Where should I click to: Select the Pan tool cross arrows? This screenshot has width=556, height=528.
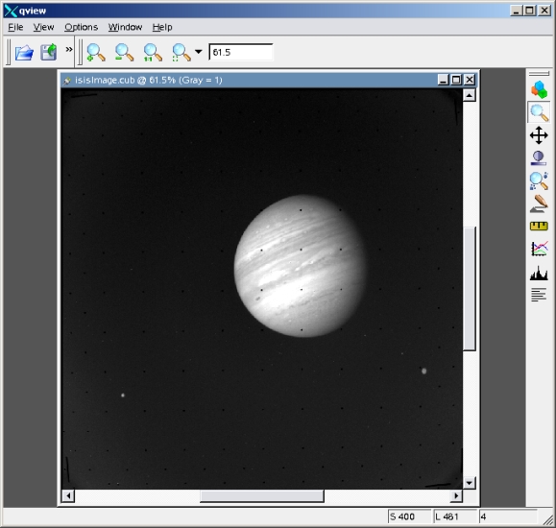coord(539,135)
